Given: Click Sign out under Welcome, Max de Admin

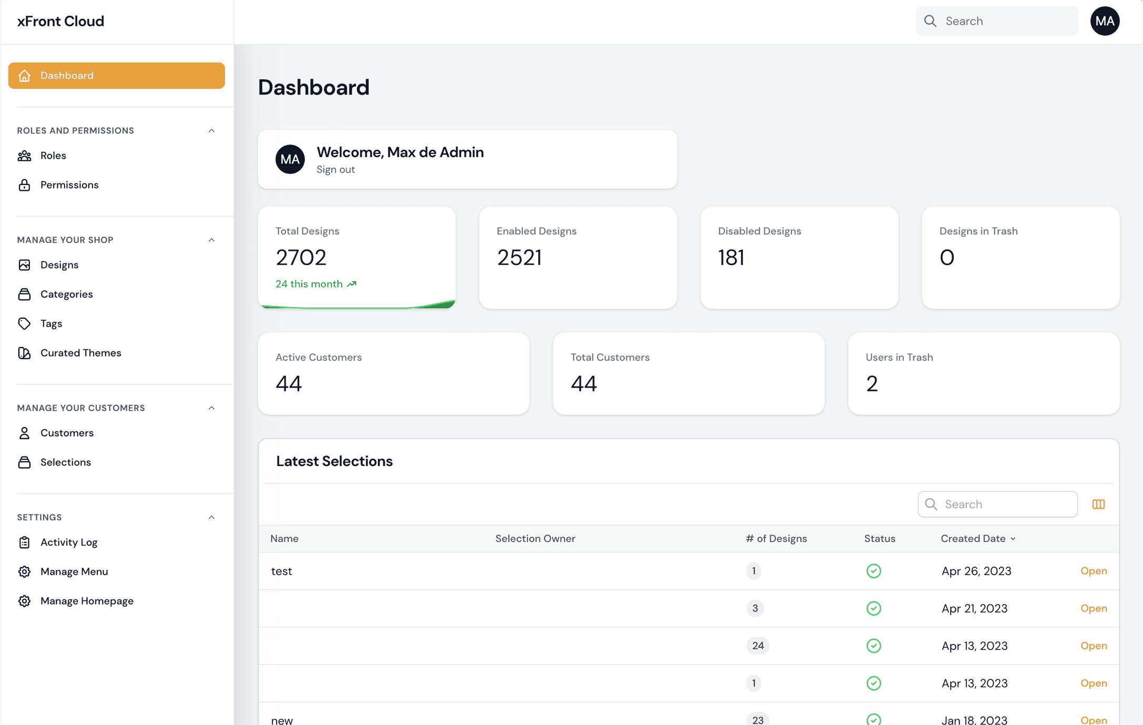Looking at the screenshot, I should [x=335, y=169].
